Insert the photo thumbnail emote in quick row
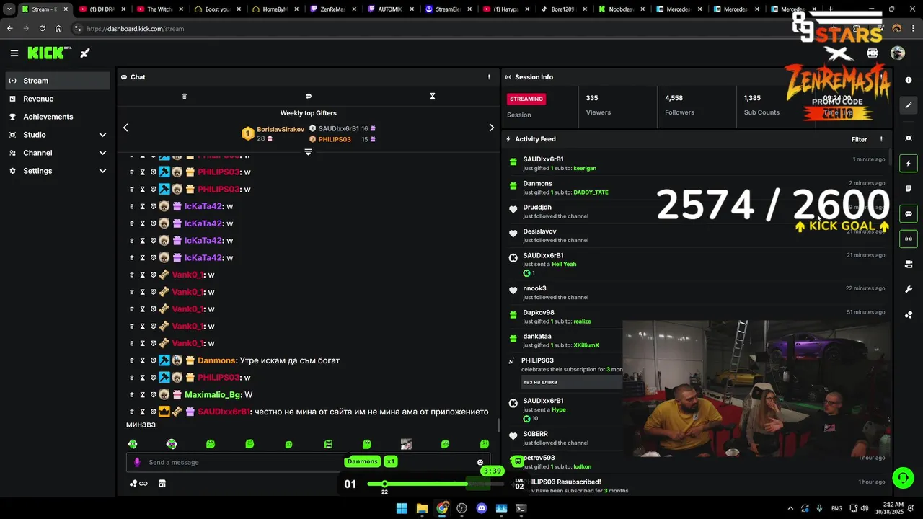This screenshot has width=923, height=519. [406, 444]
